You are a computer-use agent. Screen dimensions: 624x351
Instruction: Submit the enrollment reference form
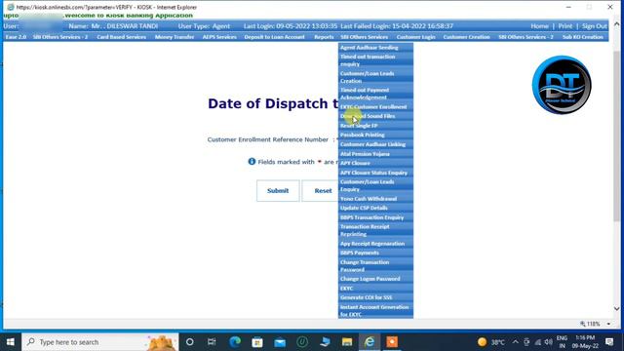coord(278,191)
